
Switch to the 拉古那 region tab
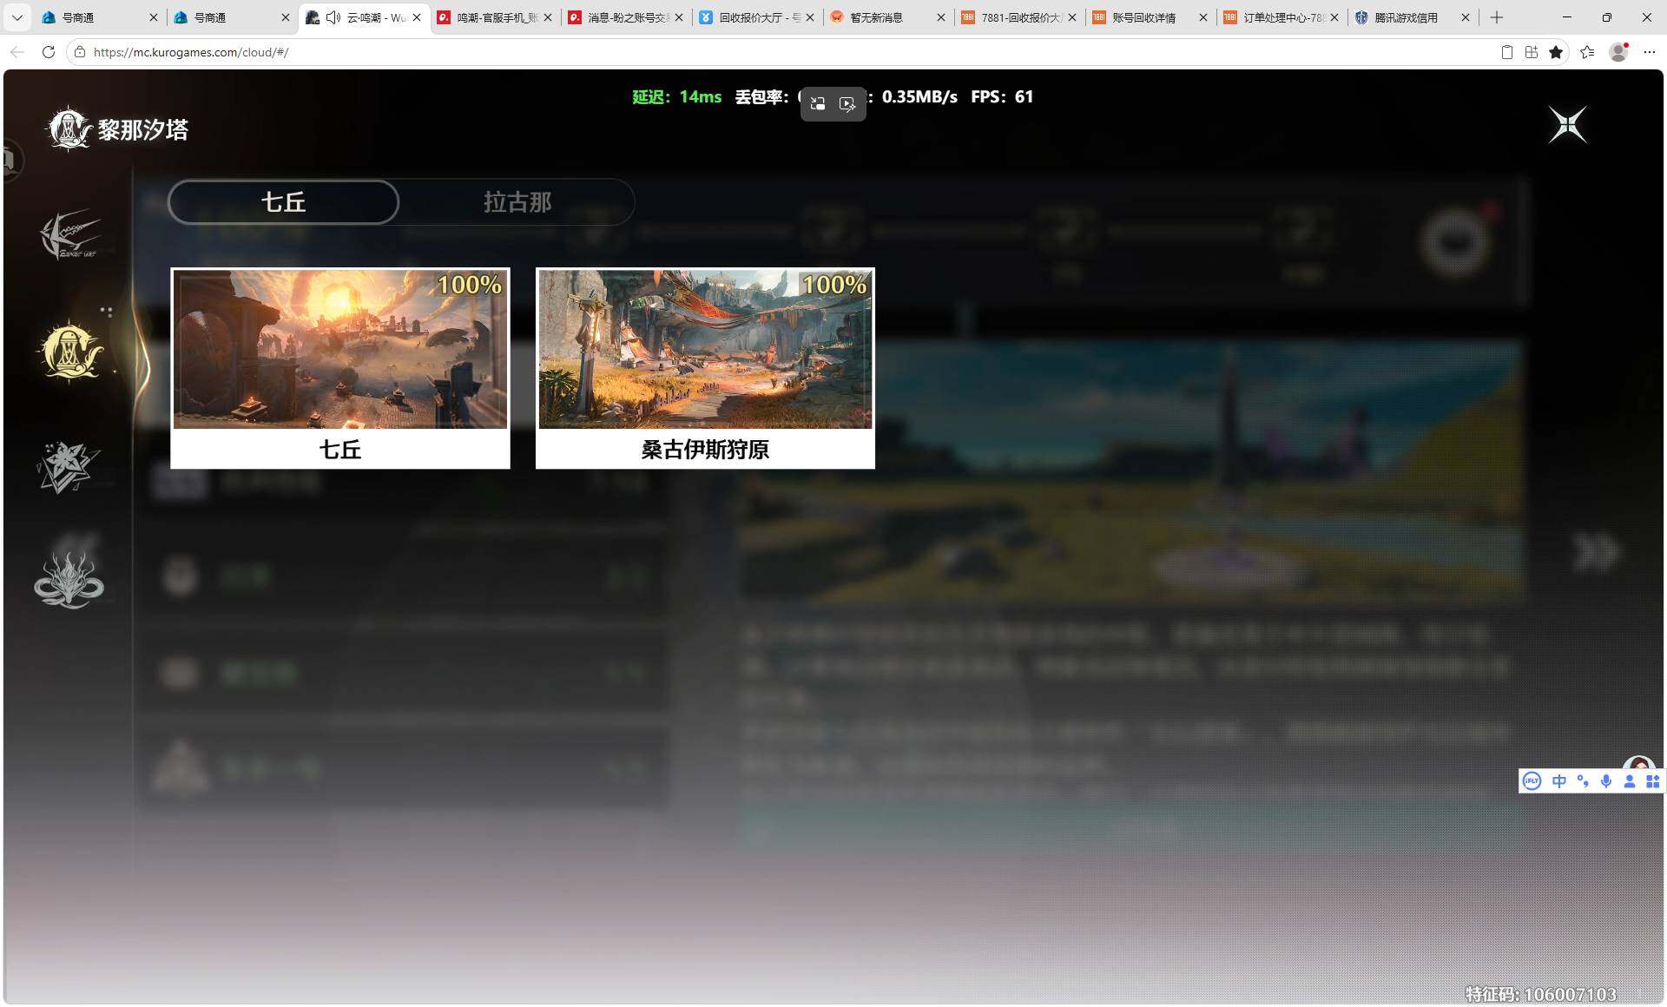pyautogui.click(x=517, y=202)
